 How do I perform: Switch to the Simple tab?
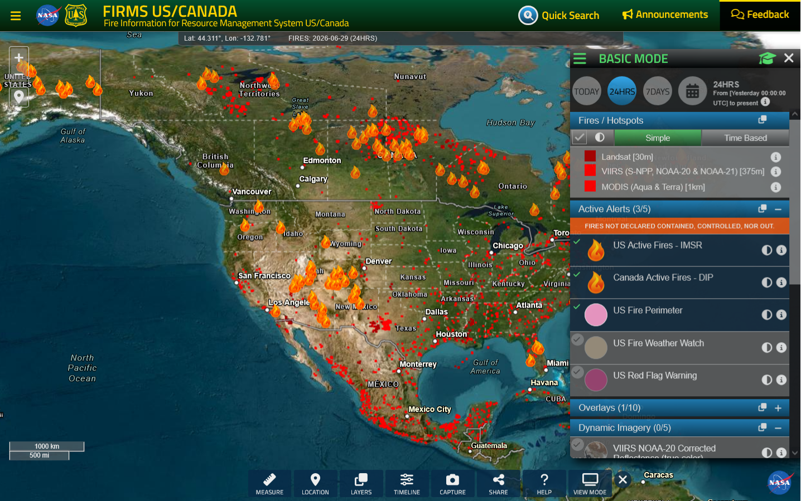click(658, 138)
